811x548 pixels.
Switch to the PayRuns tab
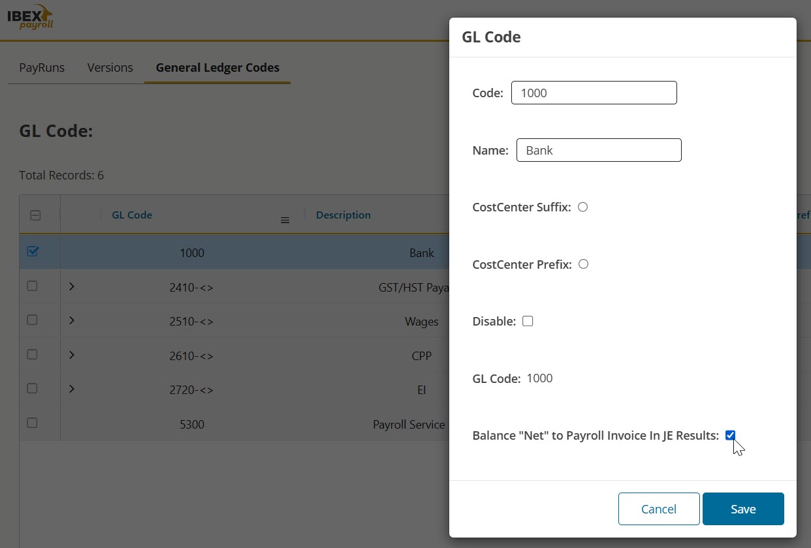click(42, 68)
